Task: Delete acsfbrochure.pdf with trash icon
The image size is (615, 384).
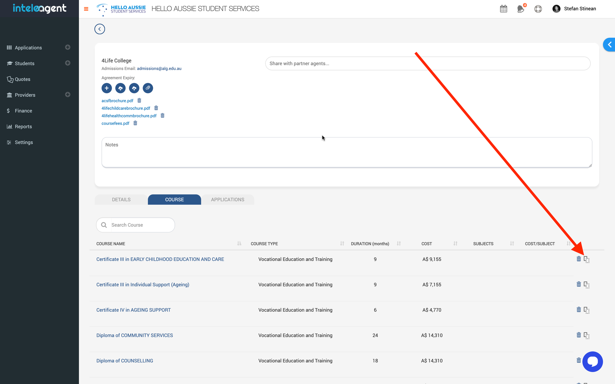Action: click(139, 100)
